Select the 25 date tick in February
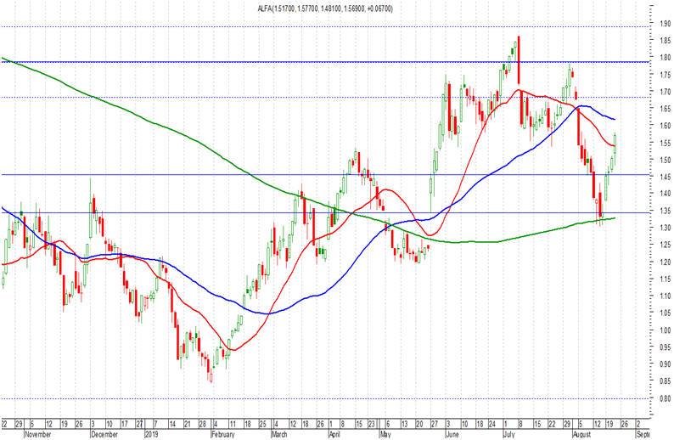Screen dimensions: 674x440 point(262,424)
